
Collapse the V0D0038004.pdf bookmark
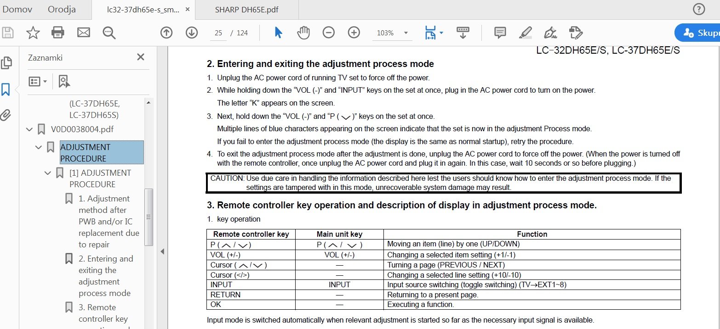[29, 129]
